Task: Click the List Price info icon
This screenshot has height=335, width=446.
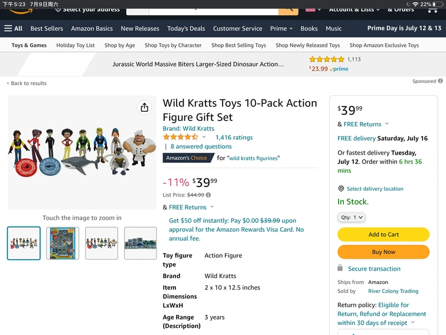Action: [x=209, y=195]
